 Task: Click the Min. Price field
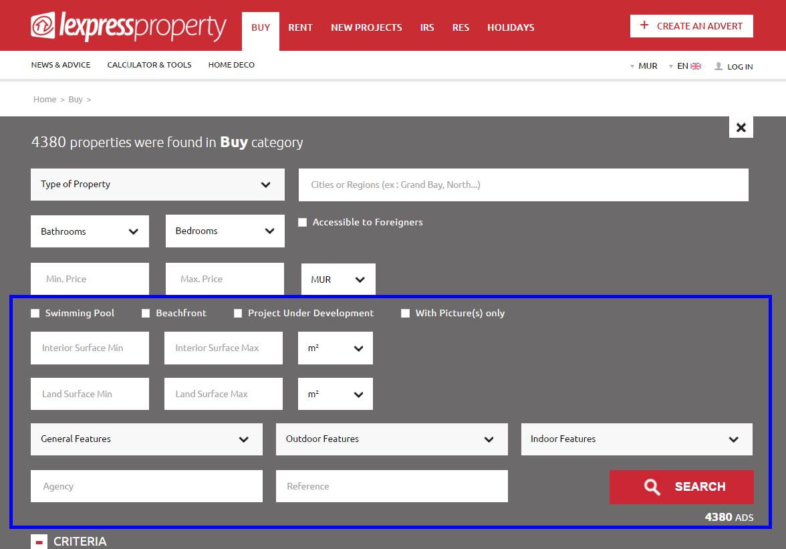click(90, 279)
